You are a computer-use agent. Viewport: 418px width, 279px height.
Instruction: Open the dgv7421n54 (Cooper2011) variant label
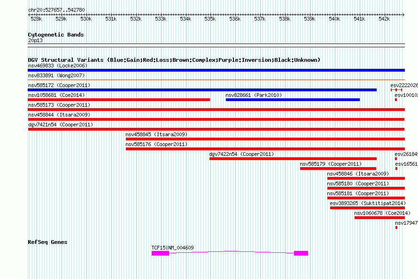click(61, 125)
